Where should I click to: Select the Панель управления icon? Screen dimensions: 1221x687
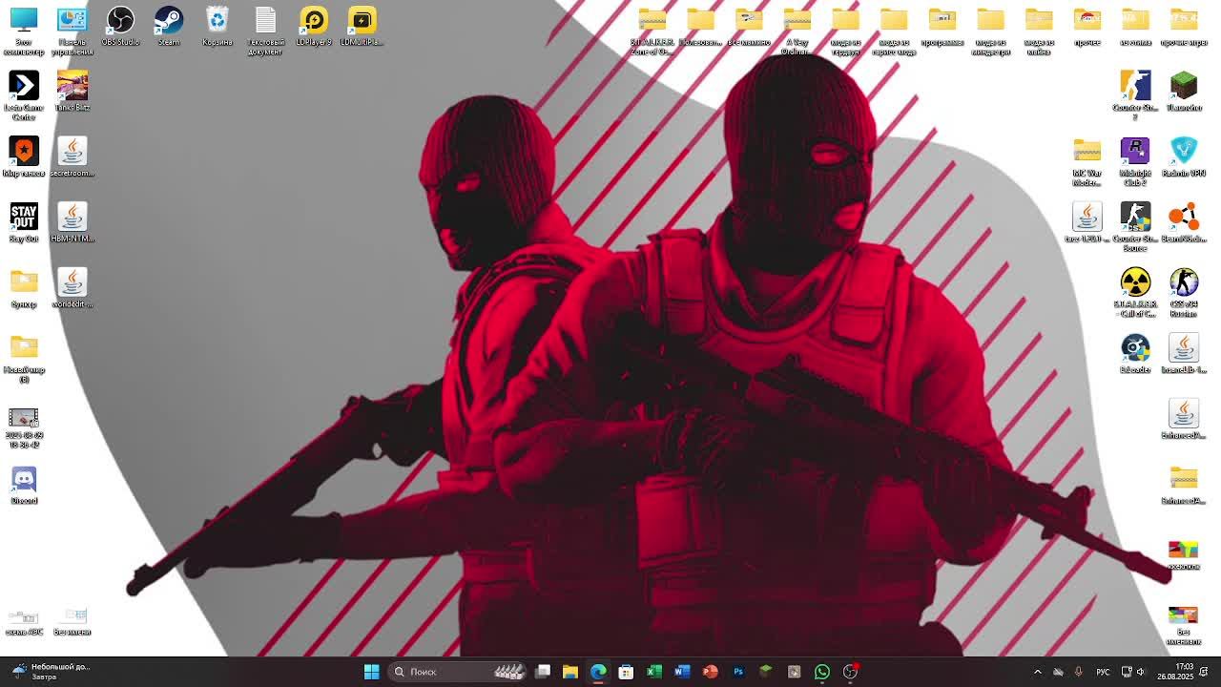pos(72,31)
